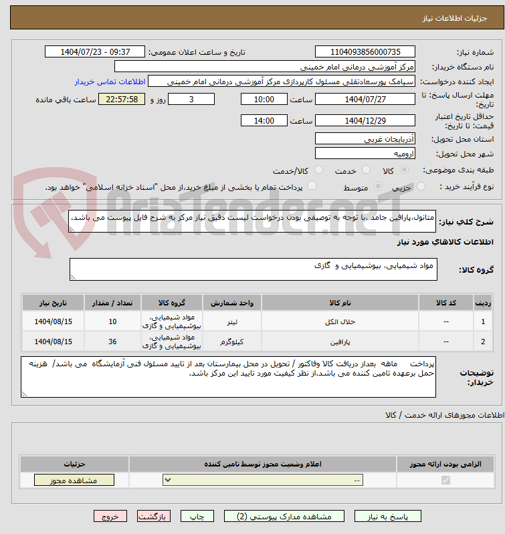Screen dimensions: 505x534
Task: Click the حلال الکل item name cell
Action: click(340, 321)
